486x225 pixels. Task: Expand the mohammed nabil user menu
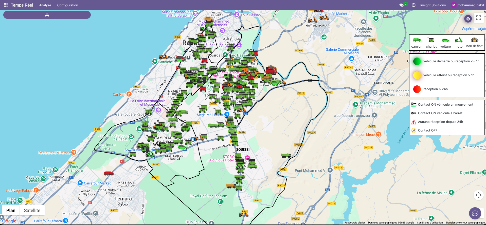click(x=467, y=5)
